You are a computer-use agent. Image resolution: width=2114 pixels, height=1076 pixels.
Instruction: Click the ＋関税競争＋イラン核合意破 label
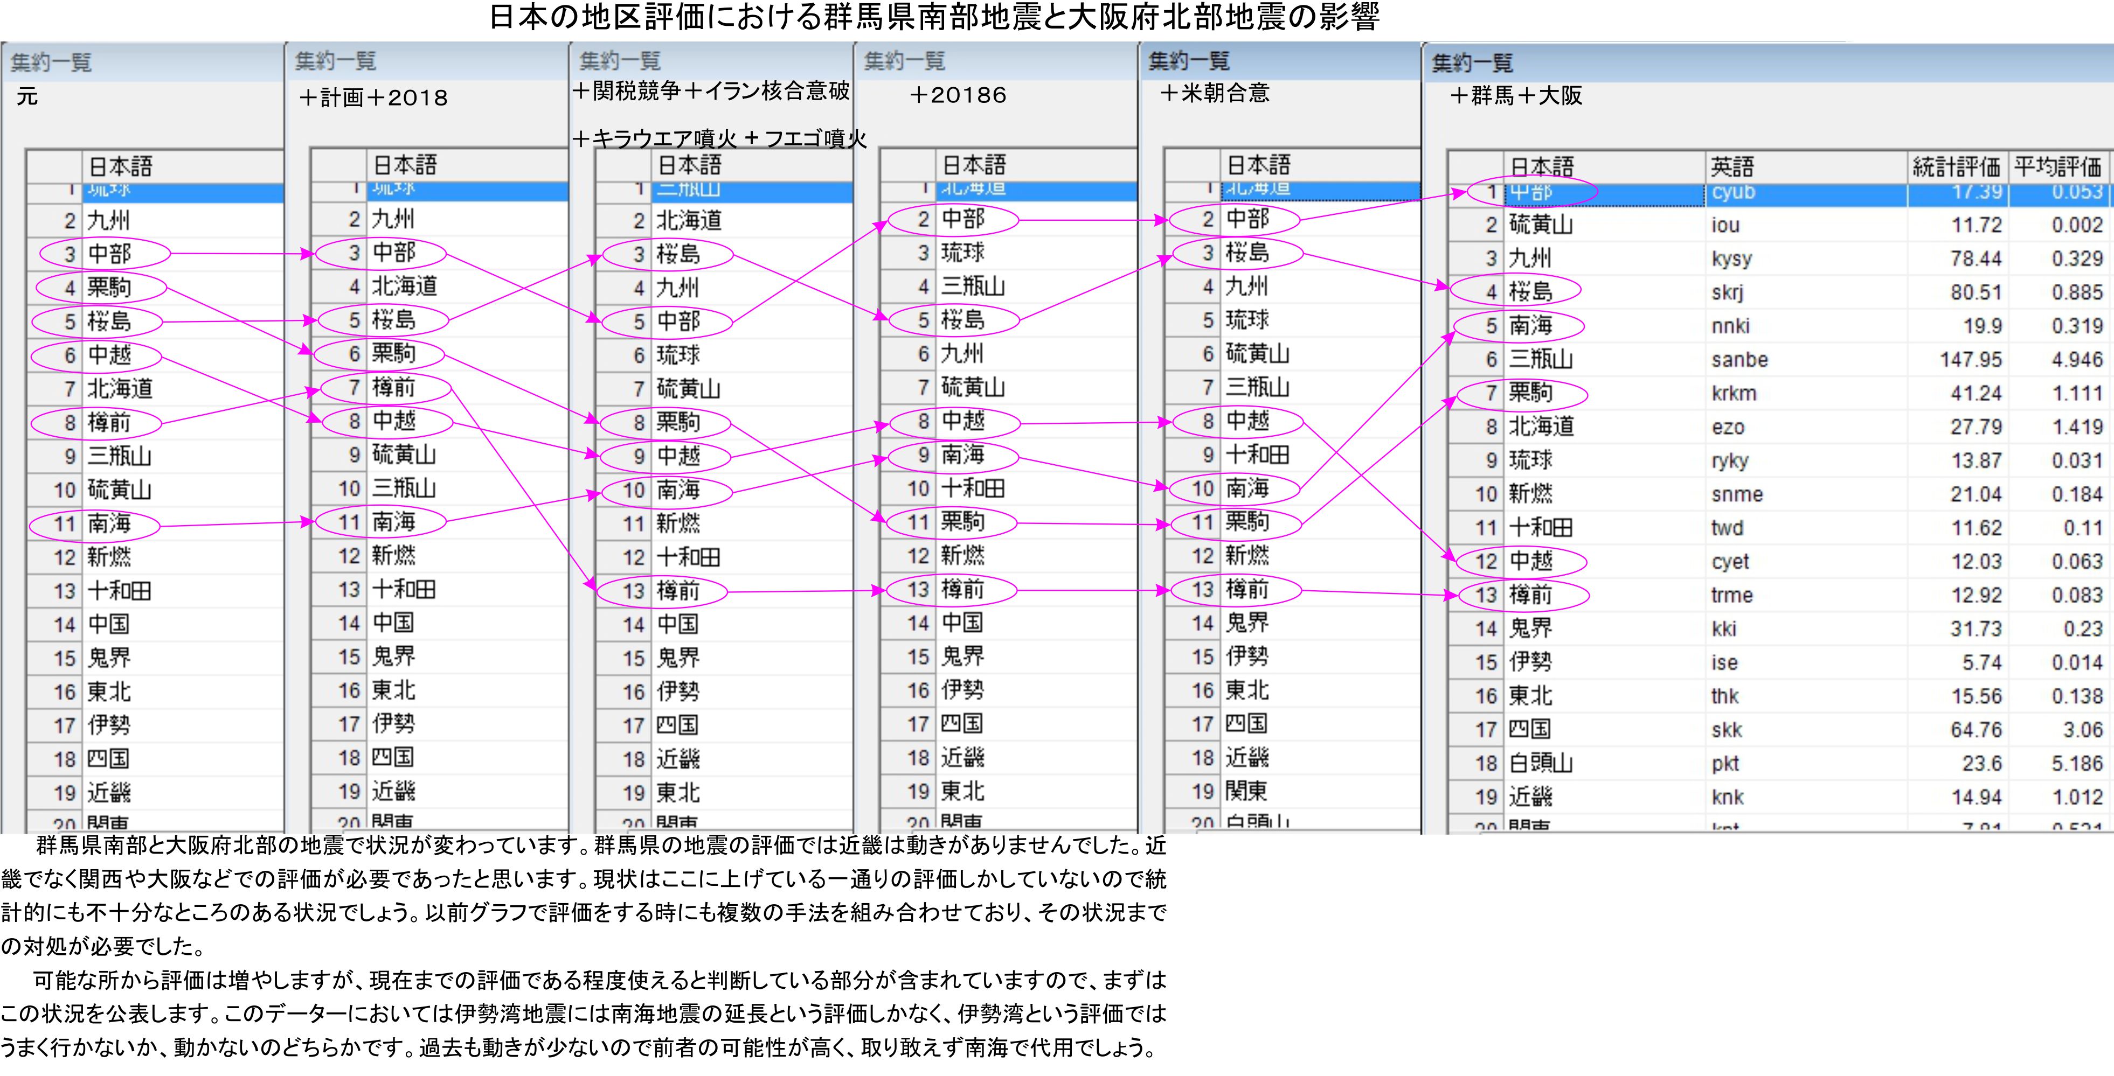[x=711, y=90]
